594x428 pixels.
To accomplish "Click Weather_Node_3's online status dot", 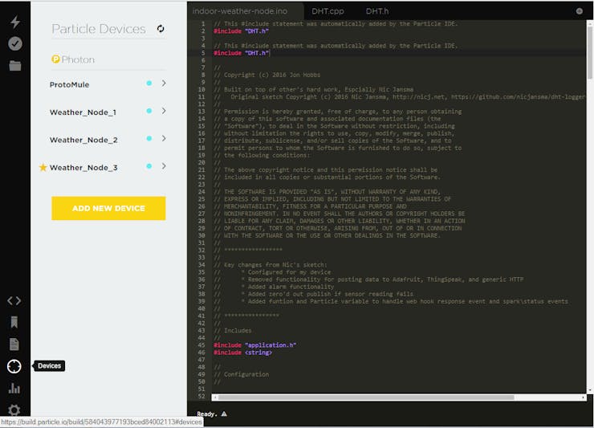I will coord(149,166).
